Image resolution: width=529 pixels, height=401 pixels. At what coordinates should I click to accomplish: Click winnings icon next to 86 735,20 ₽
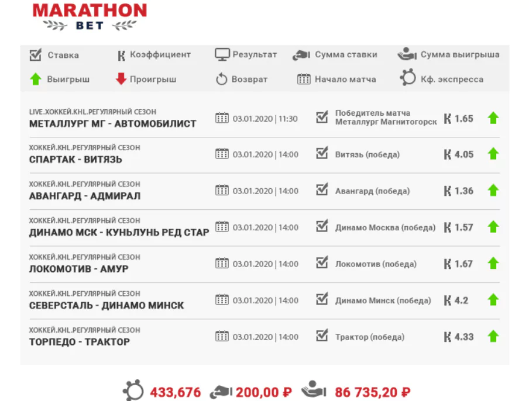coord(314,389)
